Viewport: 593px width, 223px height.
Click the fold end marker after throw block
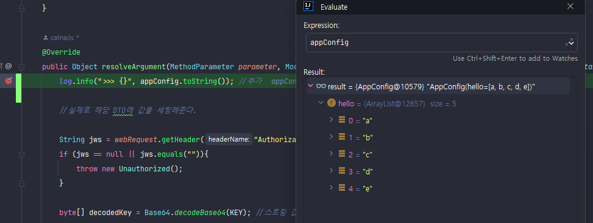click(21, 183)
